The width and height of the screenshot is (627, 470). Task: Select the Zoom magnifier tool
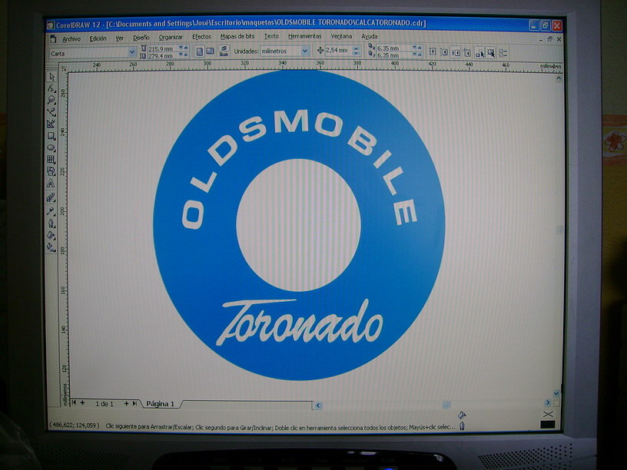[x=51, y=100]
